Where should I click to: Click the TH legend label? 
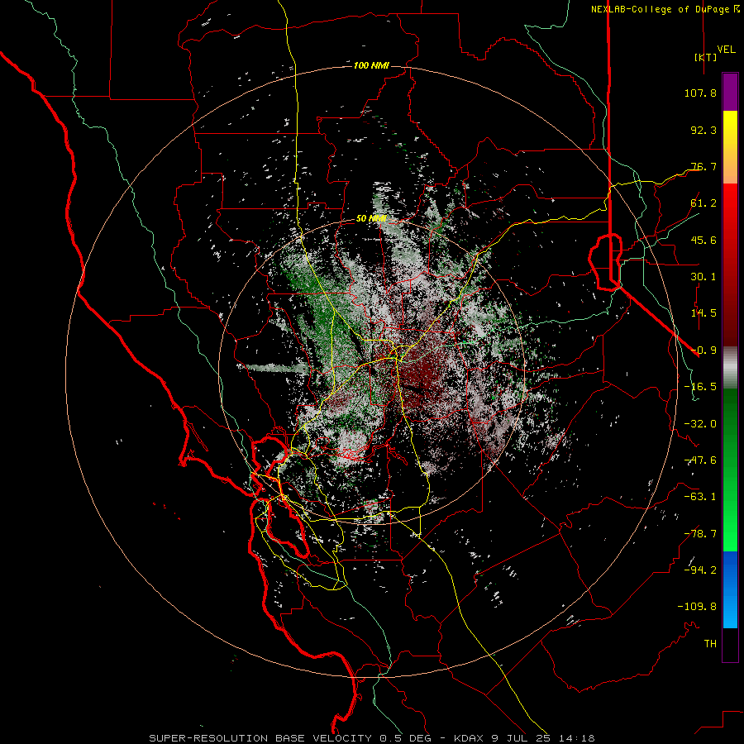pyautogui.click(x=710, y=644)
